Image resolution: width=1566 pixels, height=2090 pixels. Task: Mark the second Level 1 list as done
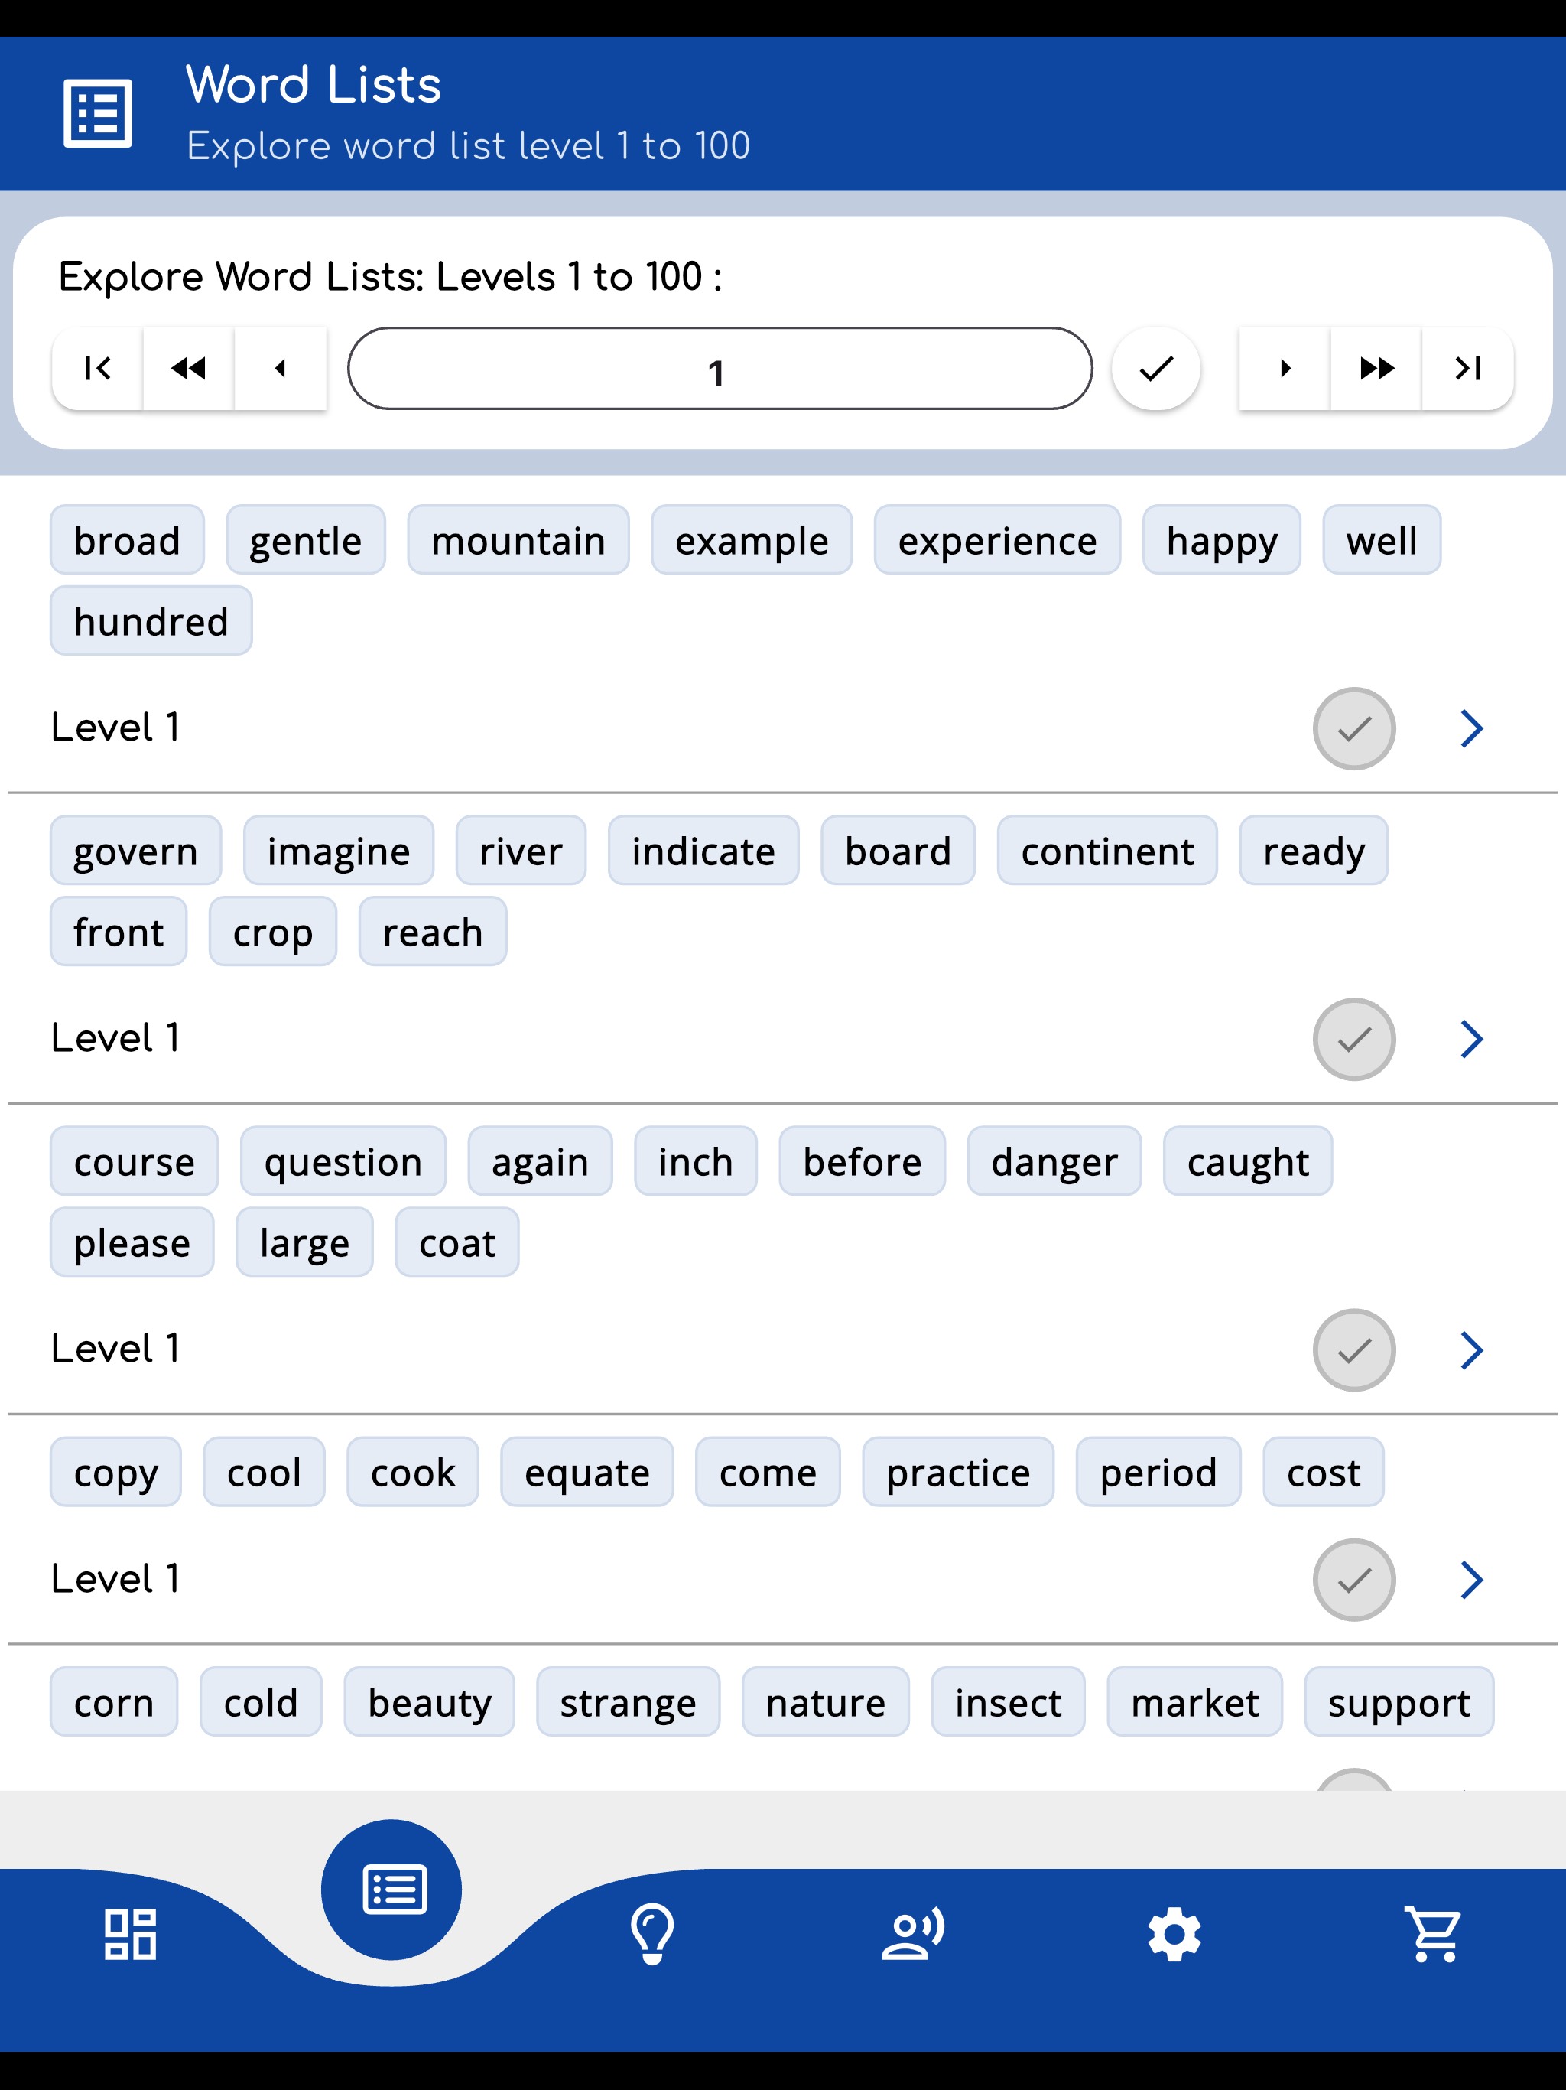pos(1354,1038)
